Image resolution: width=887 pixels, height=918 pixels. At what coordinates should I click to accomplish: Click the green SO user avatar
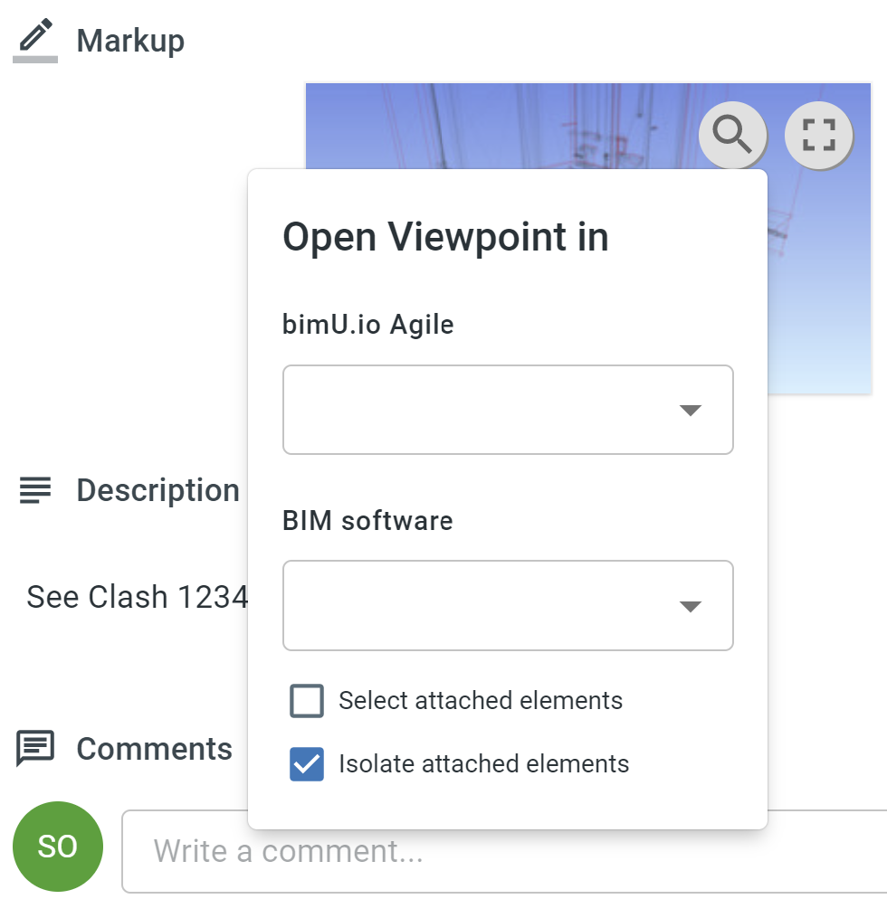[57, 846]
